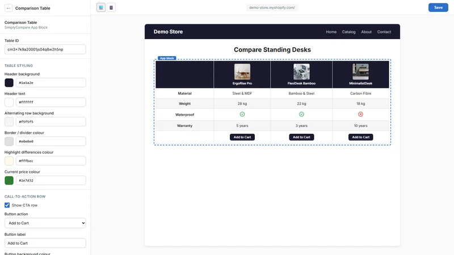Uncheck the Show CTA row checkbox
The width and height of the screenshot is (454, 255).
coord(7,205)
